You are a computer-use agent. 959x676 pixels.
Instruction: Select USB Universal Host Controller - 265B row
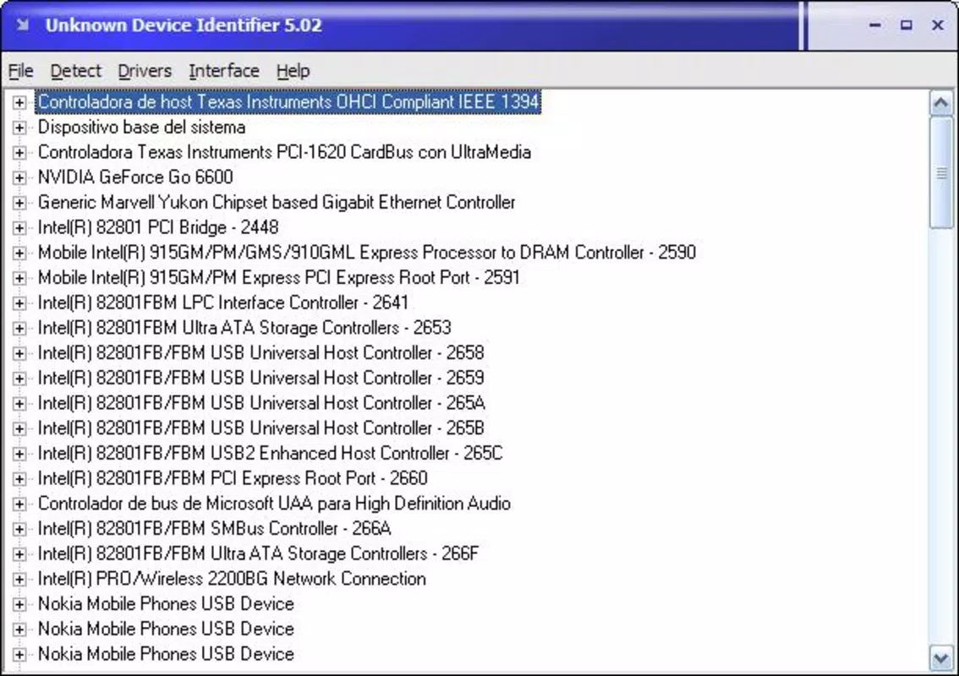[260, 428]
